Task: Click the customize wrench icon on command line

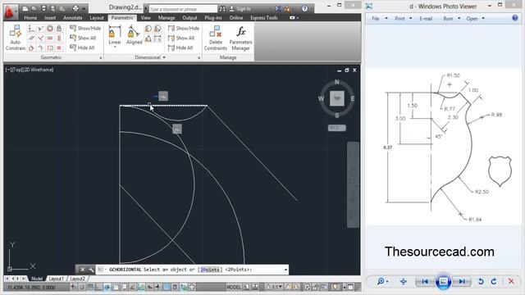Action: tap(91, 270)
